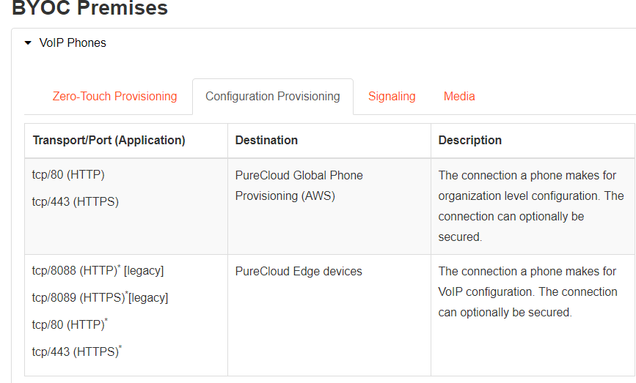This screenshot has height=383, width=636.
Task: Click tcp/80 (HTTP) entry in second row
Action: point(70,324)
